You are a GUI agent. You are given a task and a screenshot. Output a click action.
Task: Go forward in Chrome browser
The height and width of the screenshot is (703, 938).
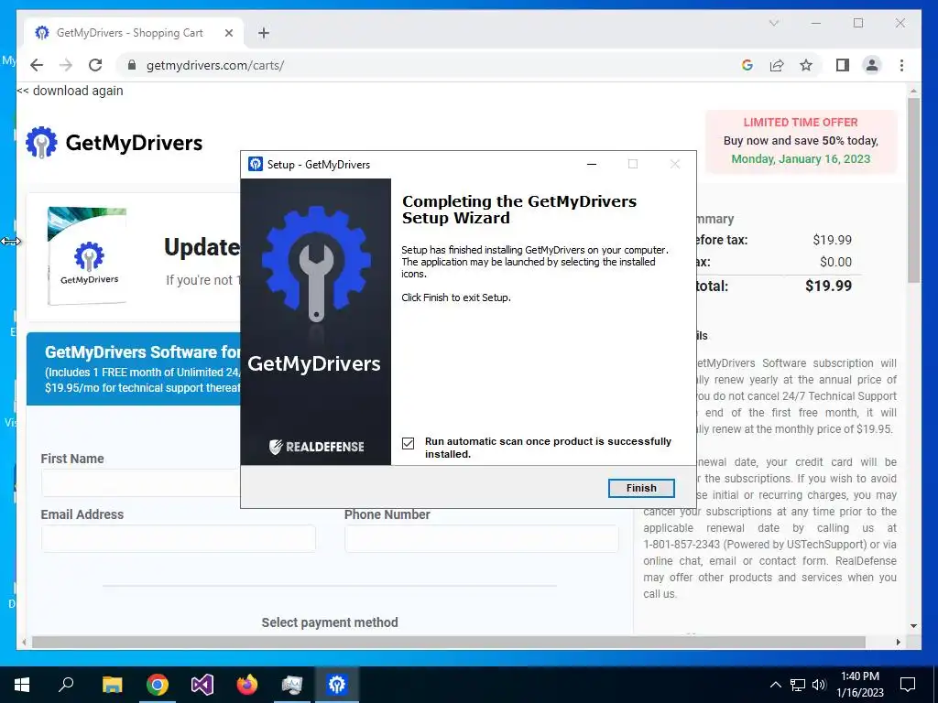coord(66,65)
